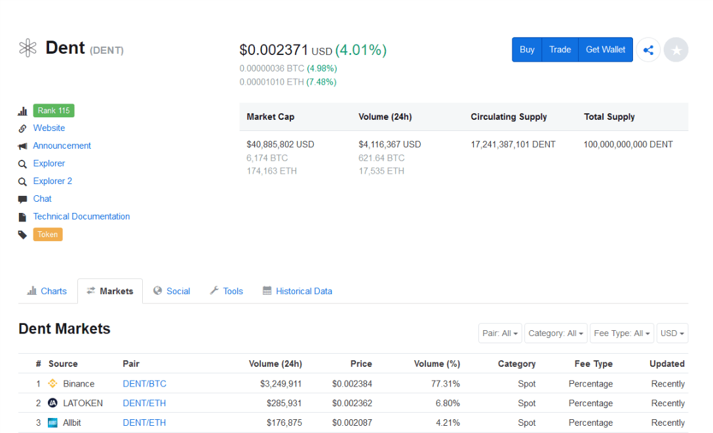The height and width of the screenshot is (433, 713).
Task: Click the rank bar chart icon
Action: (x=22, y=111)
